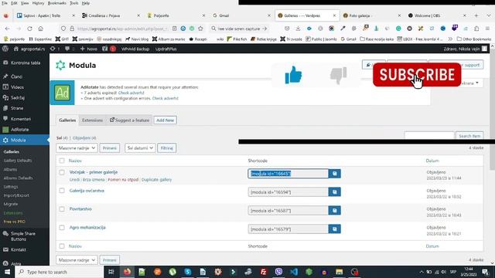Image resolution: width=495 pixels, height=278 pixels.
Task: Open Visual Studio Code from taskbar
Action: [x=294, y=272]
